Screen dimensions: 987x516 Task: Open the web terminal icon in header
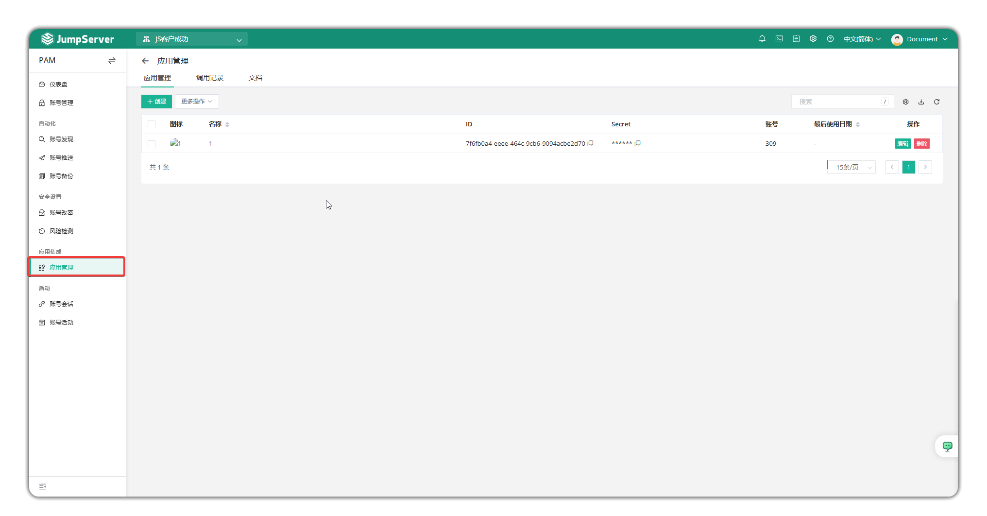tap(779, 39)
